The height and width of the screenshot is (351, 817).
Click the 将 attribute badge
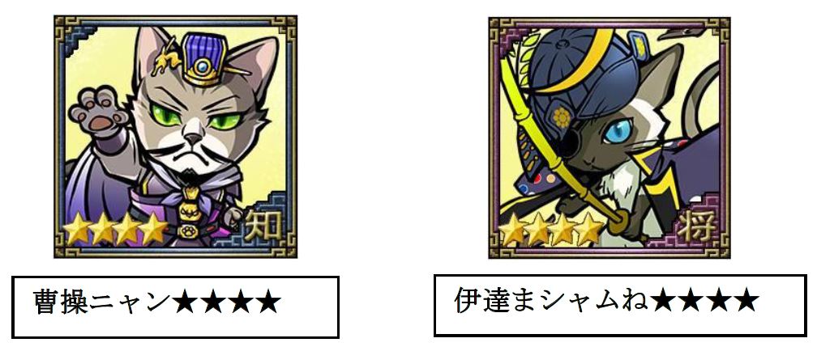pos(697,227)
